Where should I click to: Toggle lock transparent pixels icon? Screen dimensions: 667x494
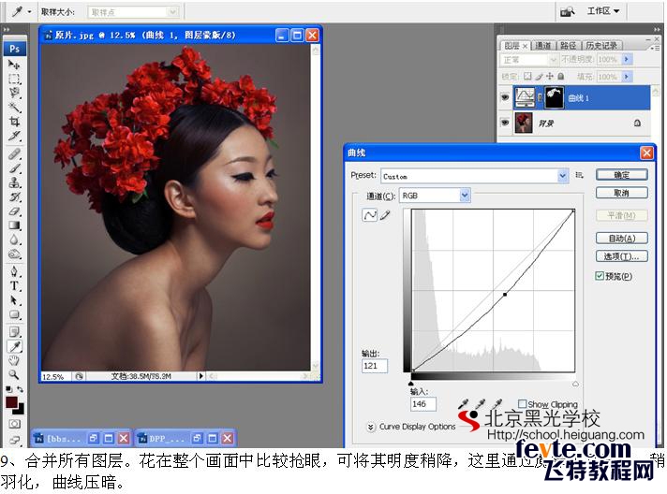[x=527, y=76]
